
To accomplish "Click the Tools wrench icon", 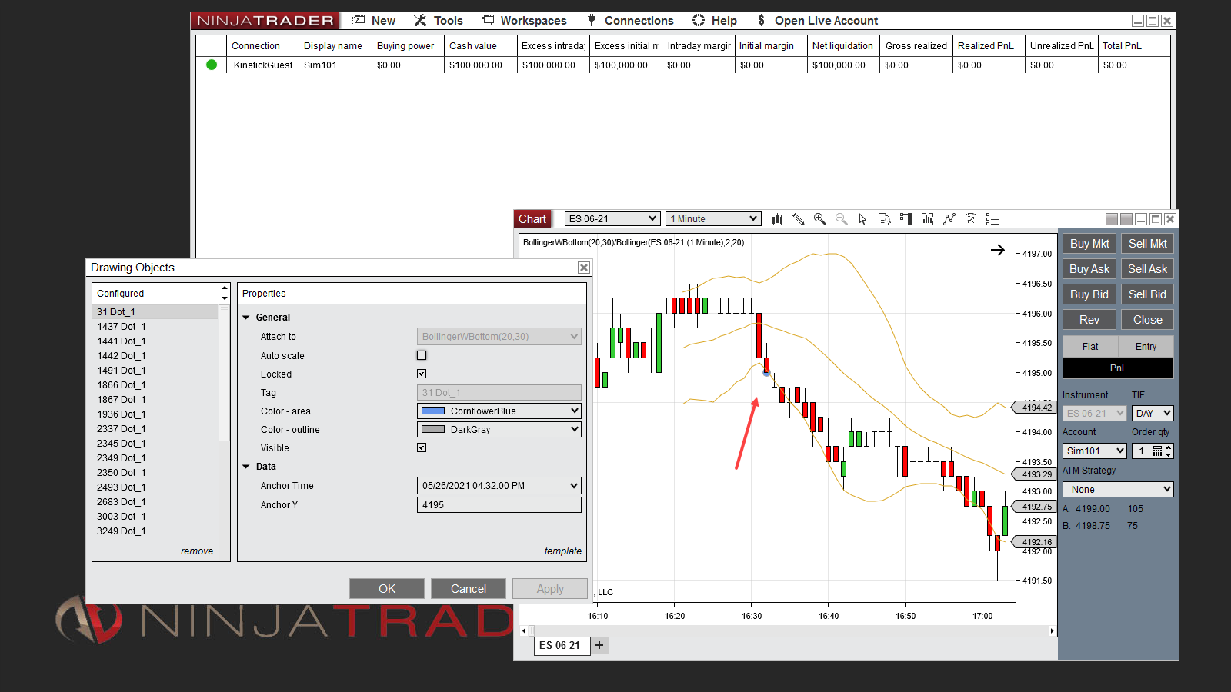I will (x=420, y=20).
